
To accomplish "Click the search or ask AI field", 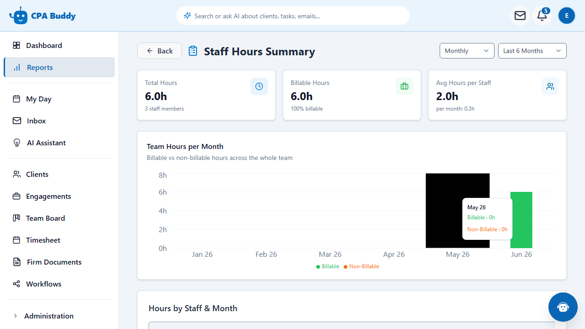I will click(x=293, y=16).
